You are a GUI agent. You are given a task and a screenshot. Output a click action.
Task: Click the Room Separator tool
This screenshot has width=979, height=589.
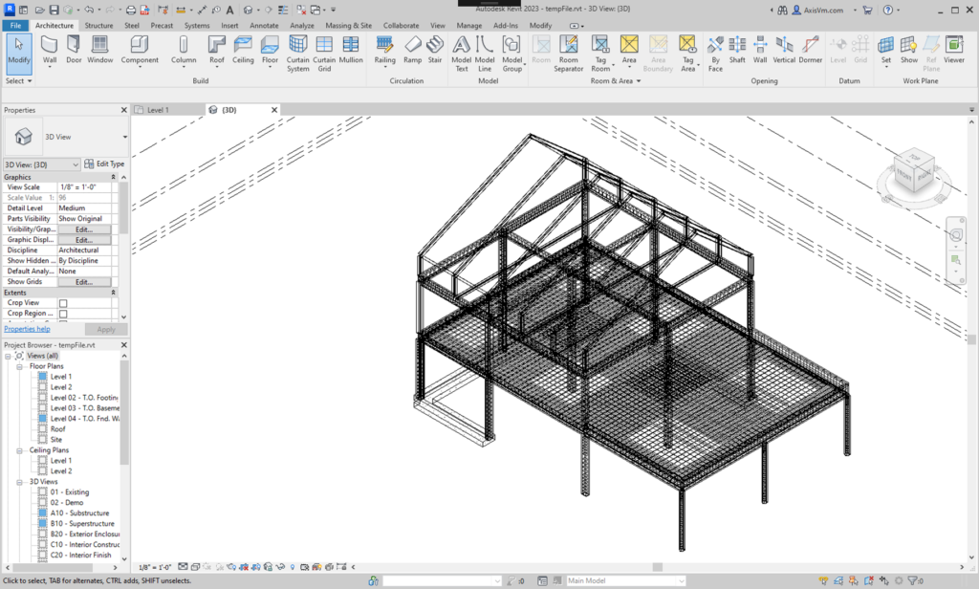(x=568, y=52)
